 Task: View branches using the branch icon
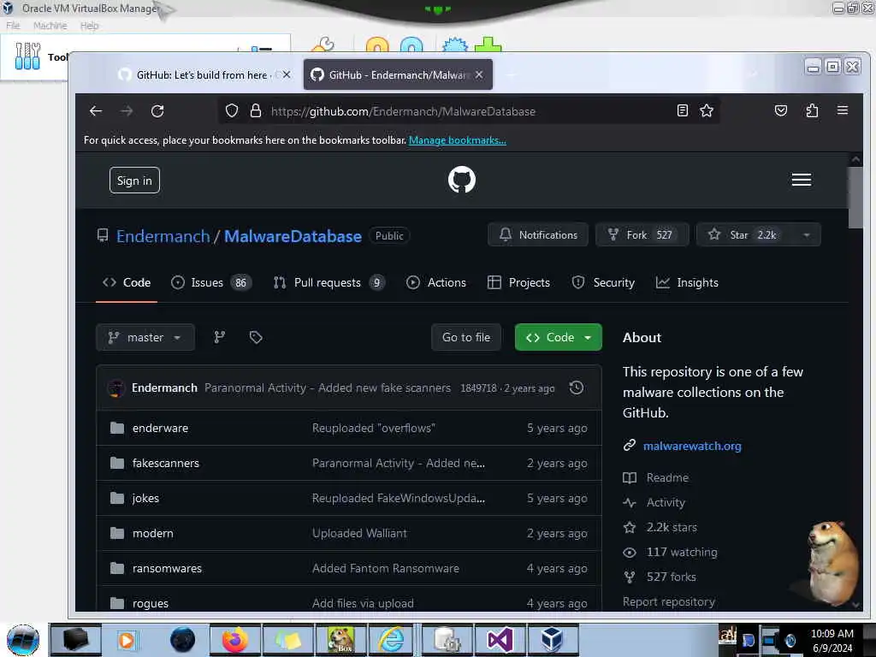220,337
